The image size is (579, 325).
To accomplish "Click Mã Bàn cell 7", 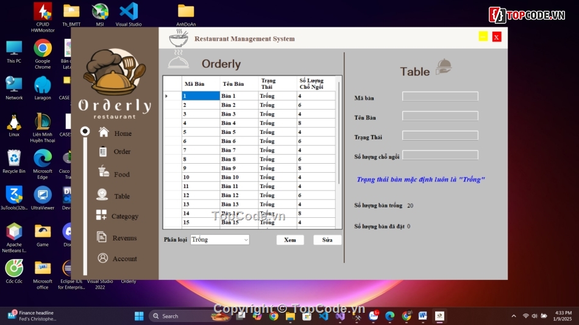I will click(x=201, y=150).
